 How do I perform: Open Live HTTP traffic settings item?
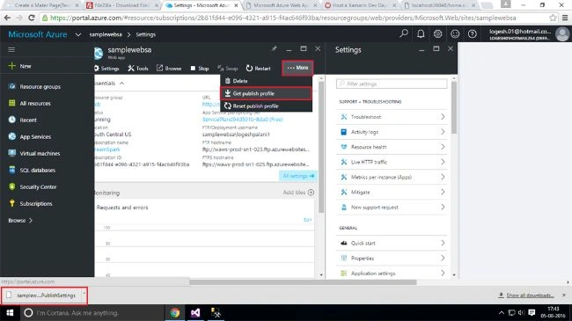click(392, 162)
